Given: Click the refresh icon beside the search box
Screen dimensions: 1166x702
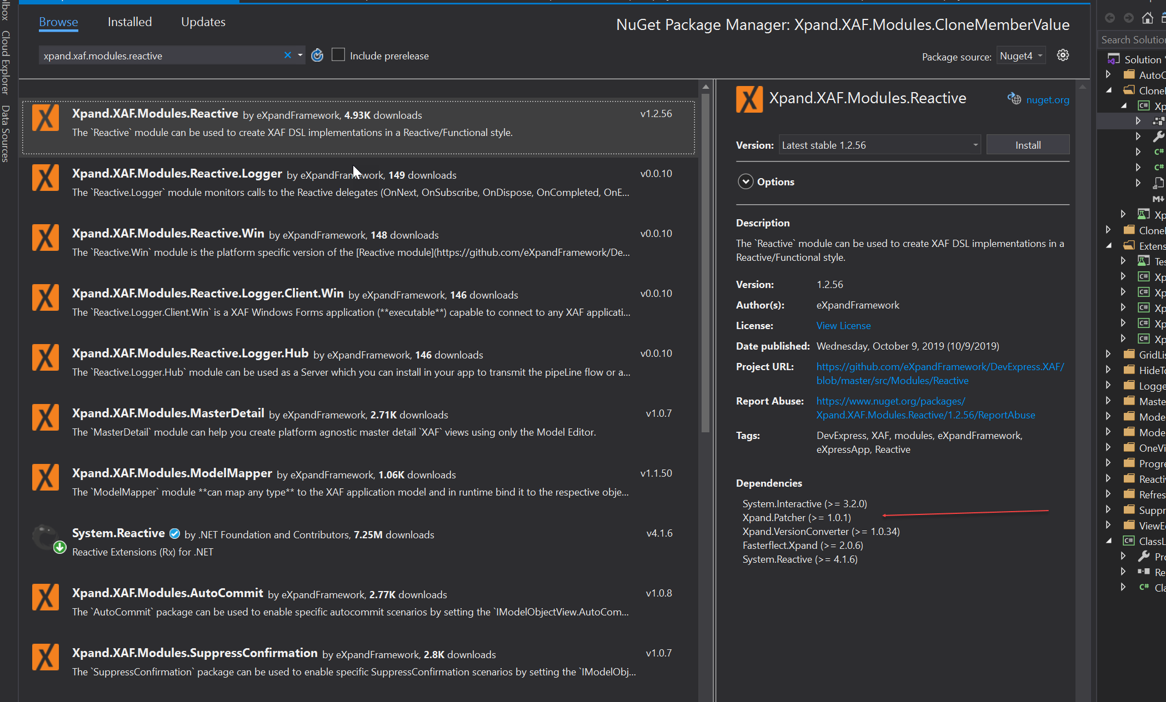Looking at the screenshot, I should [317, 55].
